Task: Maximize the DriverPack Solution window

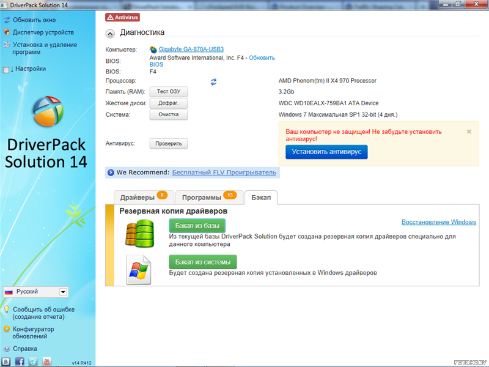Action: [x=458, y=4]
